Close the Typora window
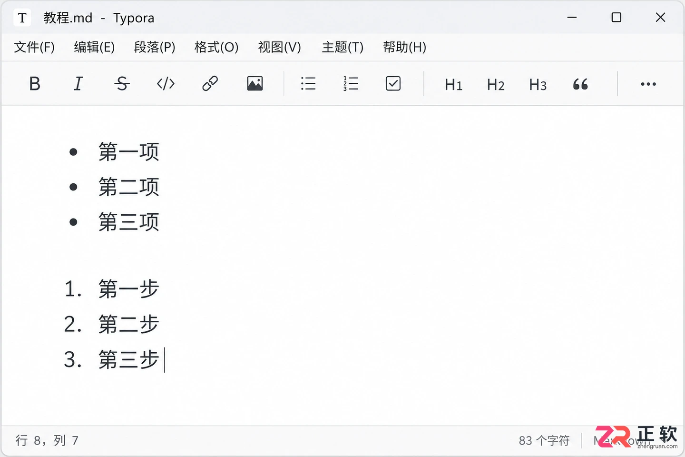Viewport: 685px width, 457px height. point(660,18)
